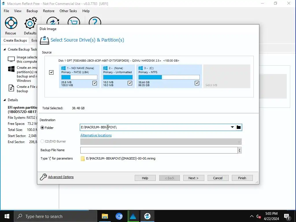Open the Alternative locations link
This screenshot has width=296, height=222.
(96, 135)
